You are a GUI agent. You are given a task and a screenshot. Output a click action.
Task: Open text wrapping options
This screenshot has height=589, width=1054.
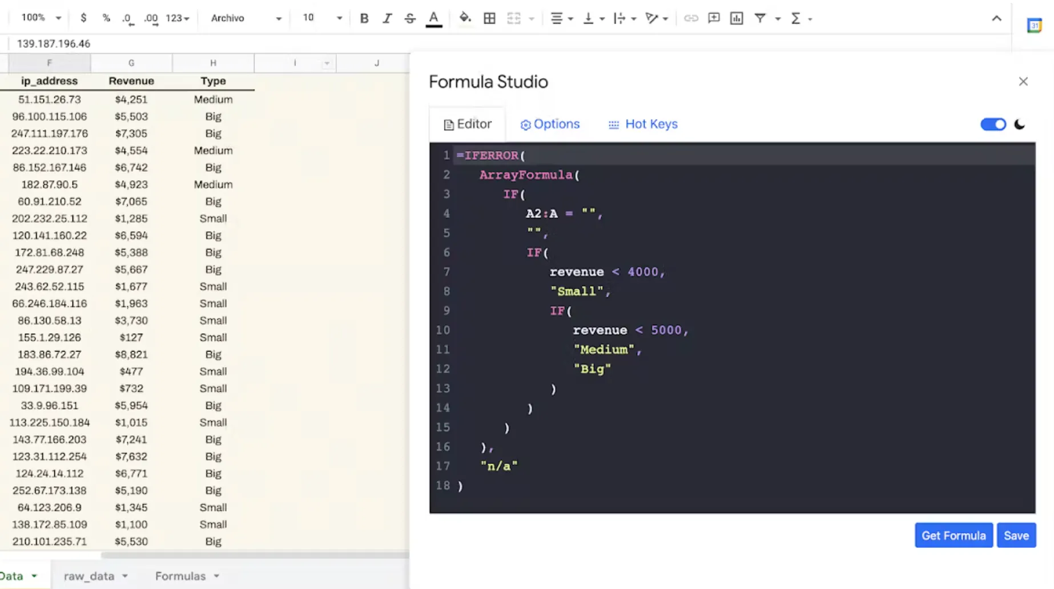pyautogui.click(x=625, y=18)
